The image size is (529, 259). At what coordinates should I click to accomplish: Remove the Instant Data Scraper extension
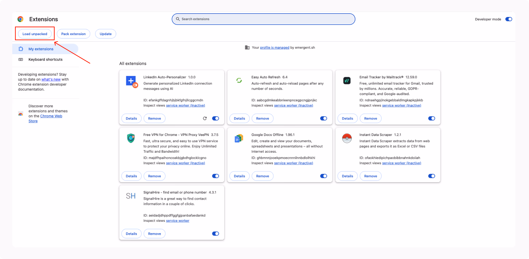pos(371,176)
